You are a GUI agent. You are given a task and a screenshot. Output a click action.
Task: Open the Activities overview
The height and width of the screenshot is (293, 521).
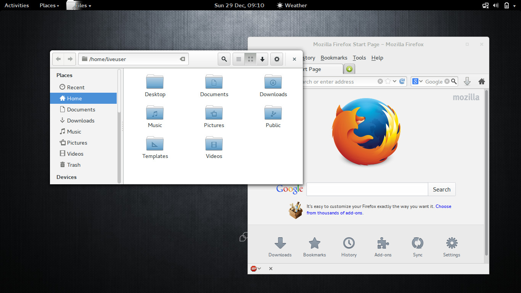17,5
